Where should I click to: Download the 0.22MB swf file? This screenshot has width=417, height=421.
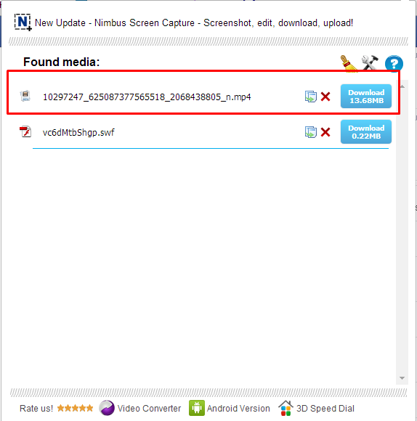(x=366, y=132)
